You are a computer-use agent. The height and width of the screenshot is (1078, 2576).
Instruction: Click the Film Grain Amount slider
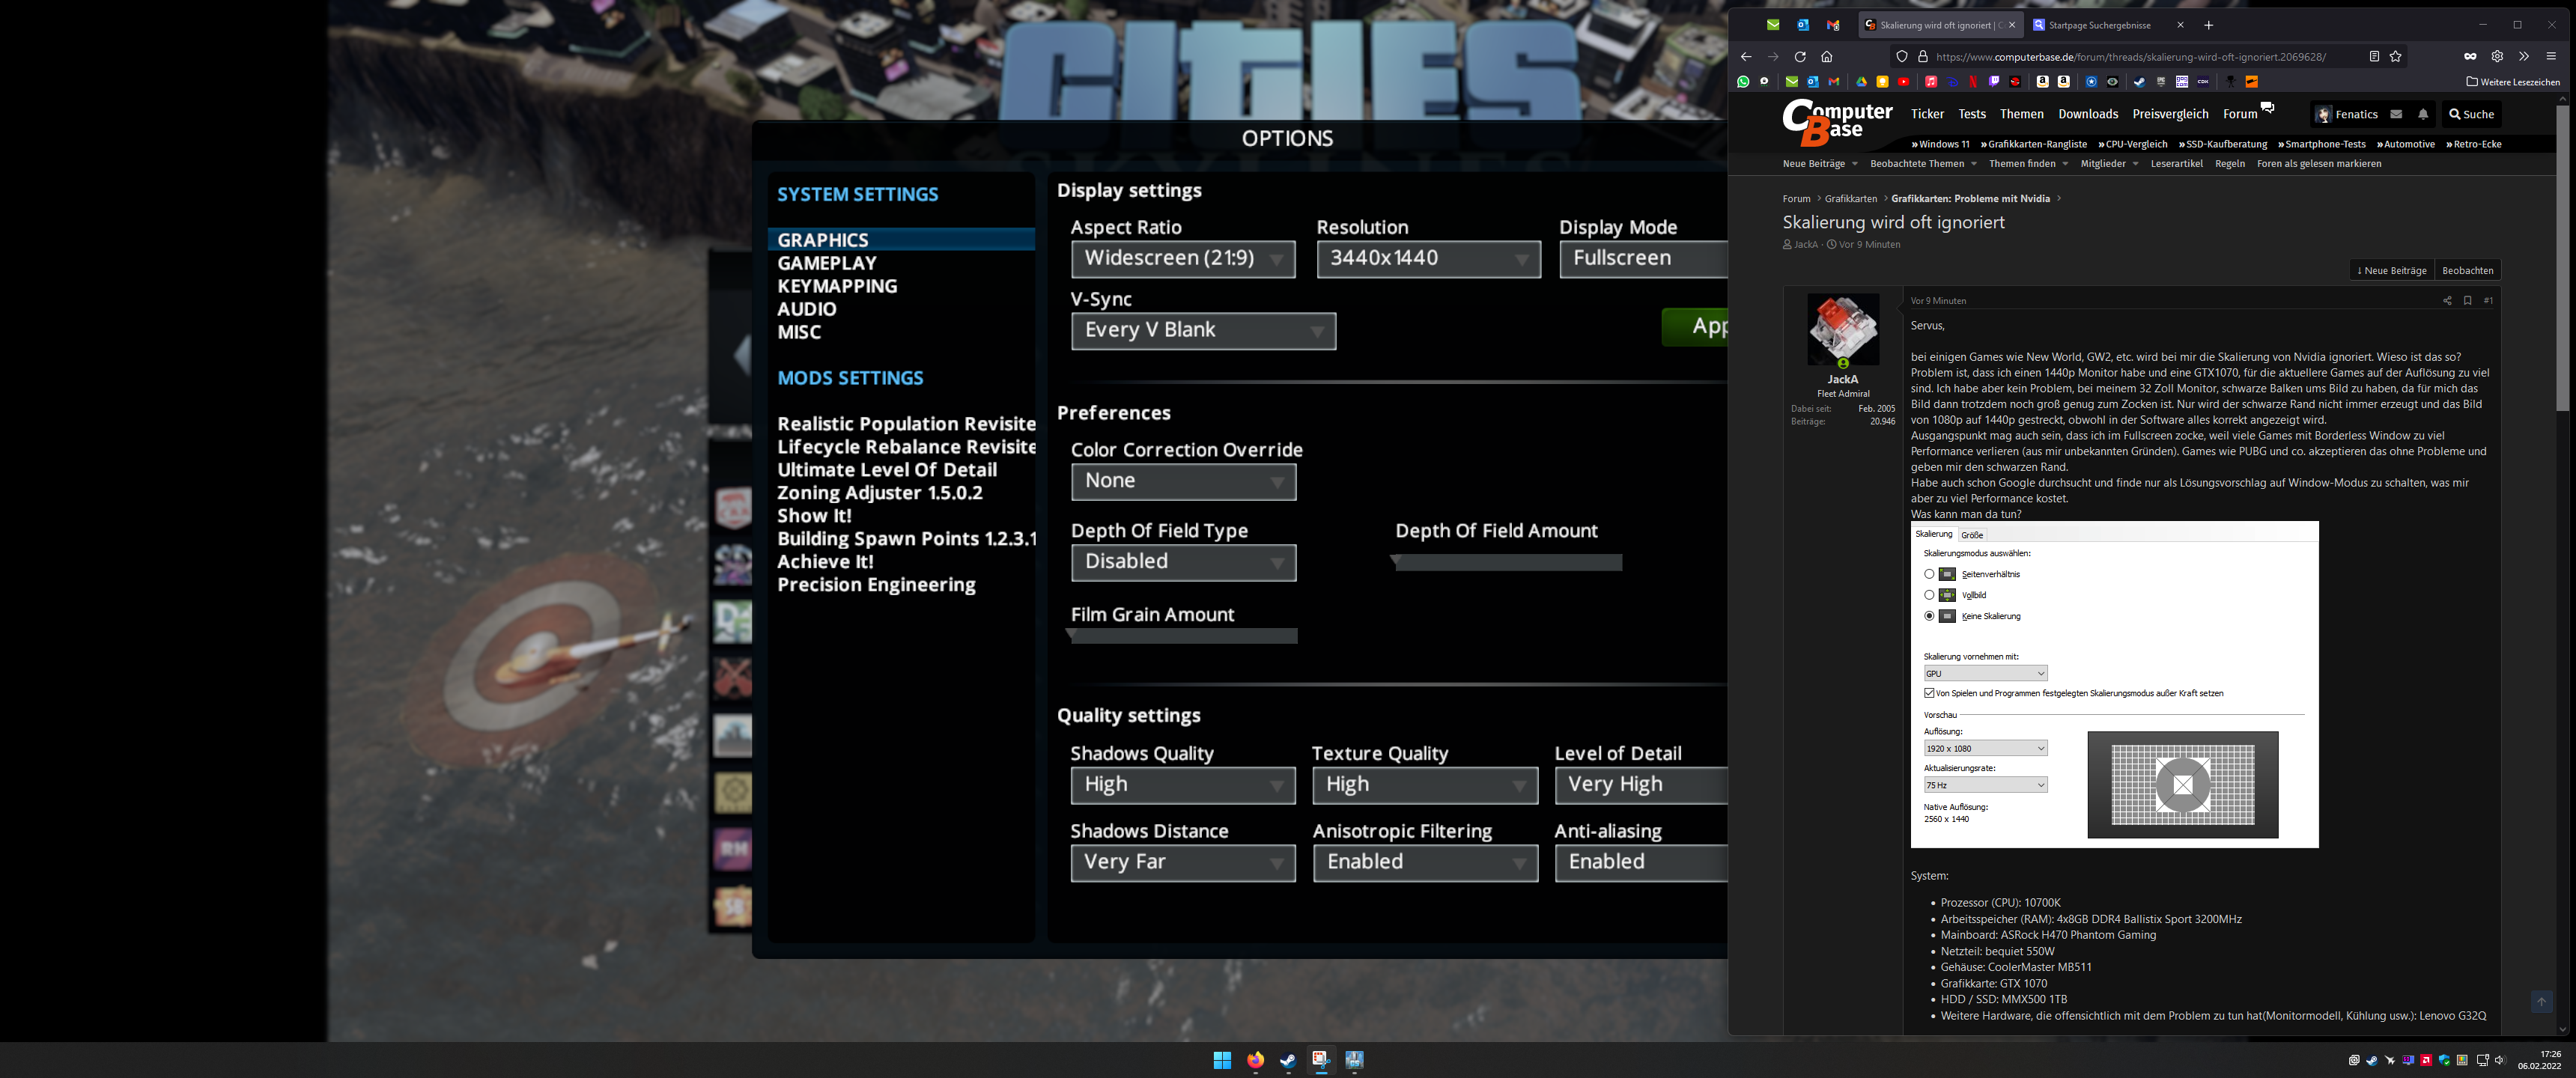click(x=1183, y=636)
